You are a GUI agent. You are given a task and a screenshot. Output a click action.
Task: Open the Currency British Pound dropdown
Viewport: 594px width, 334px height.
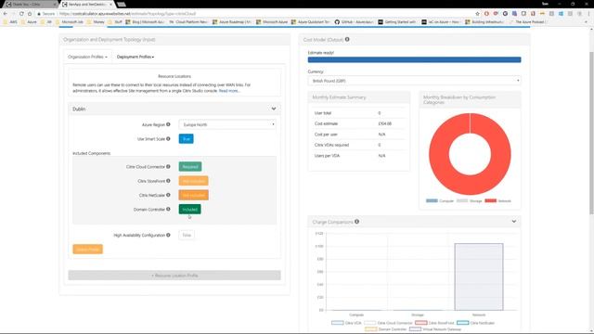click(415, 81)
